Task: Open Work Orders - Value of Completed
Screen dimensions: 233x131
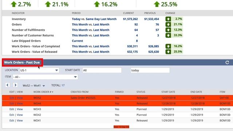Action: click(x=36, y=46)
